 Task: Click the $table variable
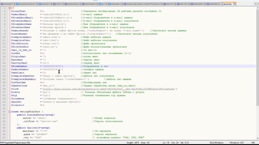15,92
